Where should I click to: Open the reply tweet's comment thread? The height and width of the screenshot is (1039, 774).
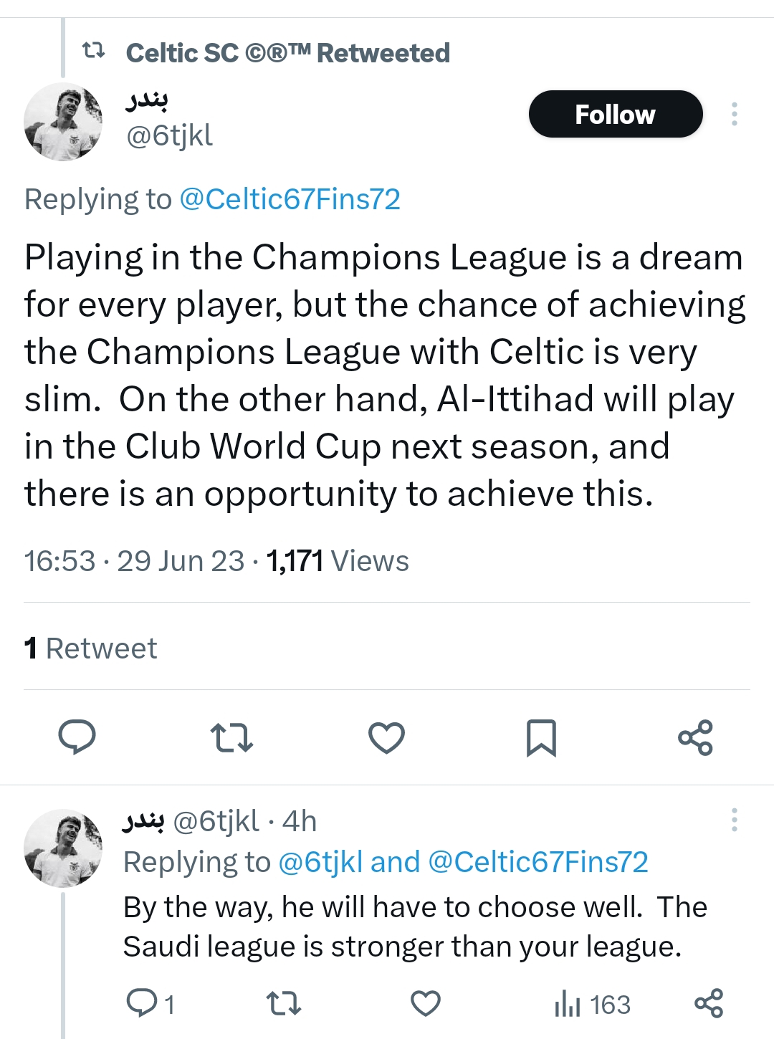tap(150, 1004)
